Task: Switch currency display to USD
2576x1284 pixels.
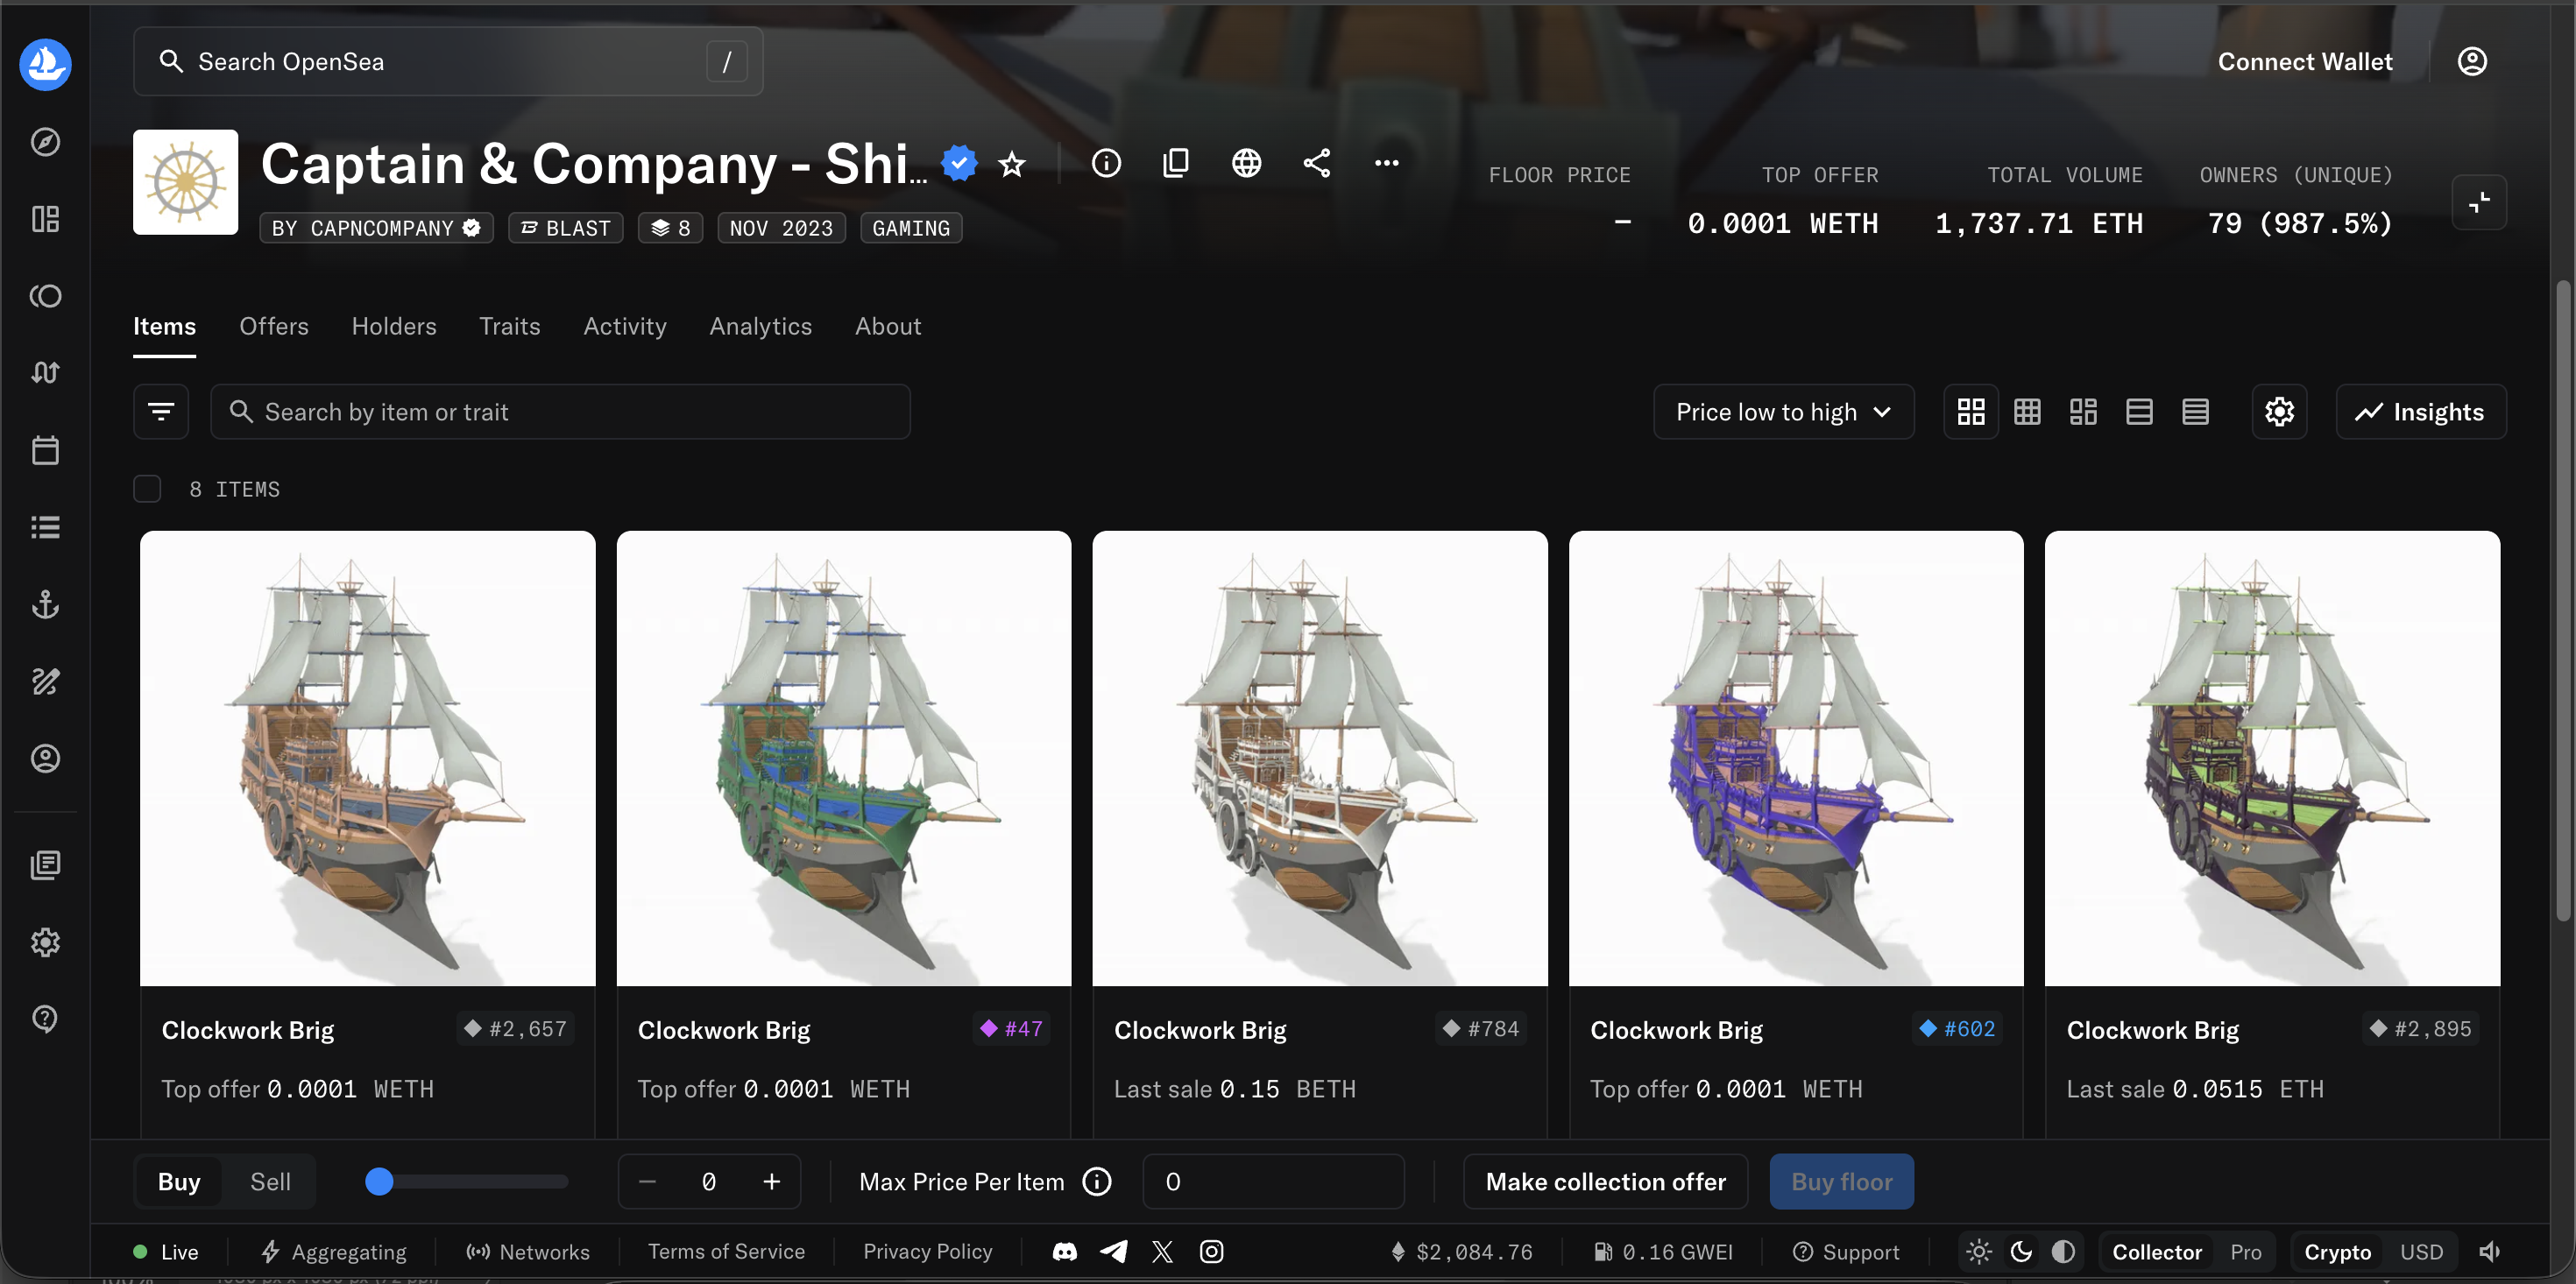Action: click(x=2421, y=1251)
